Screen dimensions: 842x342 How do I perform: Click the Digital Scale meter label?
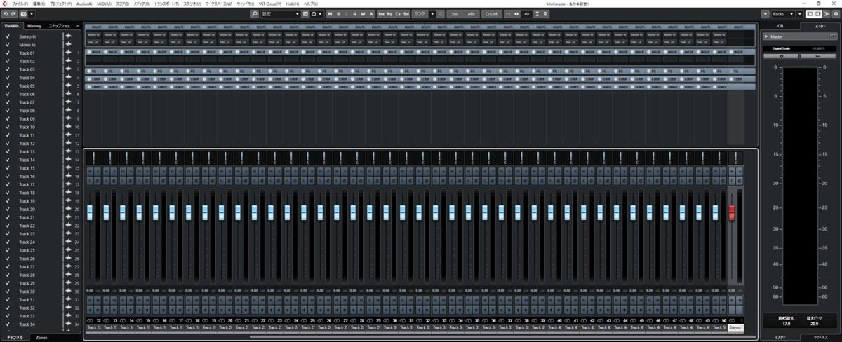[x=781, y=48]
